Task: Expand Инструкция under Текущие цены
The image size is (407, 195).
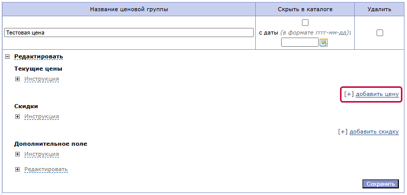Action: tap(17, 79)
